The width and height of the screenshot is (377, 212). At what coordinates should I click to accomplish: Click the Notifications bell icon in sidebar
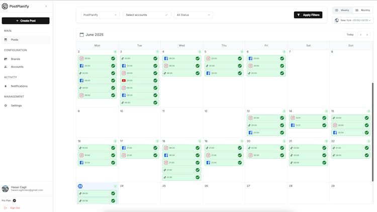tap(6, 86)
